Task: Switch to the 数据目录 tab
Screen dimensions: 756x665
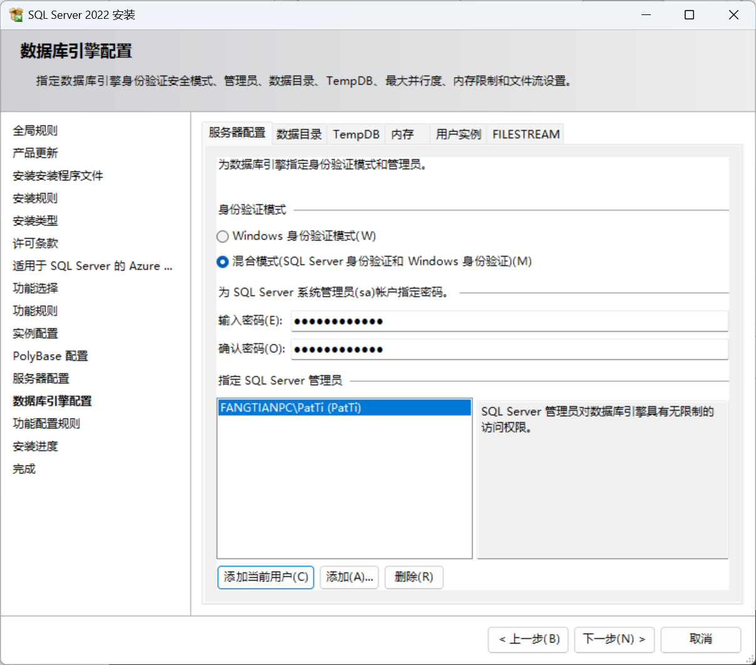Action: [x=299, y=134]
